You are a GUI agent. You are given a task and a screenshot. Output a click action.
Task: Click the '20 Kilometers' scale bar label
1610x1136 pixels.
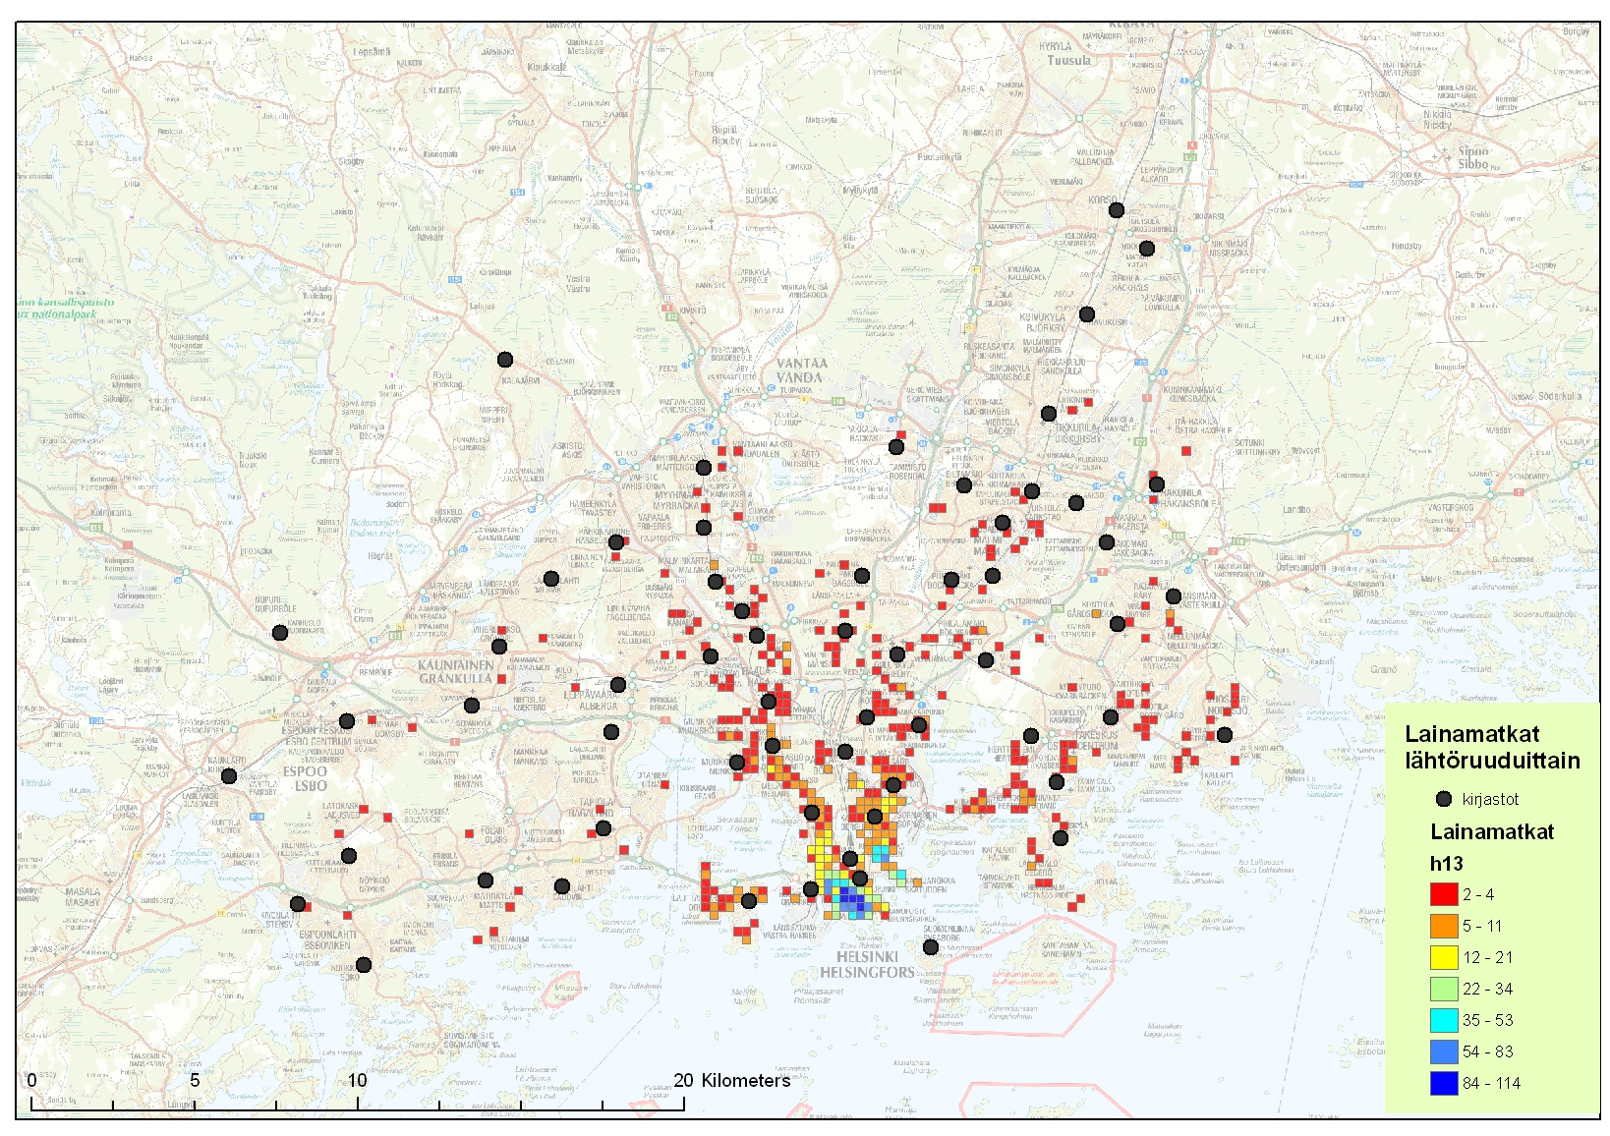[x=732, y=1080]
